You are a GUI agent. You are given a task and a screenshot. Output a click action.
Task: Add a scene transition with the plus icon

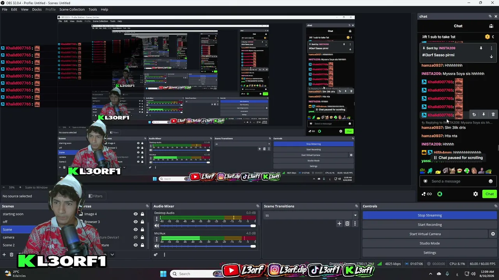click(339, 224)
